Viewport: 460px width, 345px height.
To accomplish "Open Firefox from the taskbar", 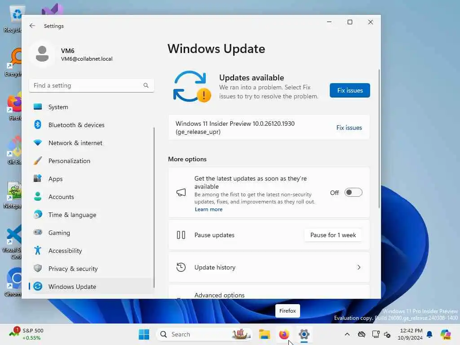I will point(284,334).
